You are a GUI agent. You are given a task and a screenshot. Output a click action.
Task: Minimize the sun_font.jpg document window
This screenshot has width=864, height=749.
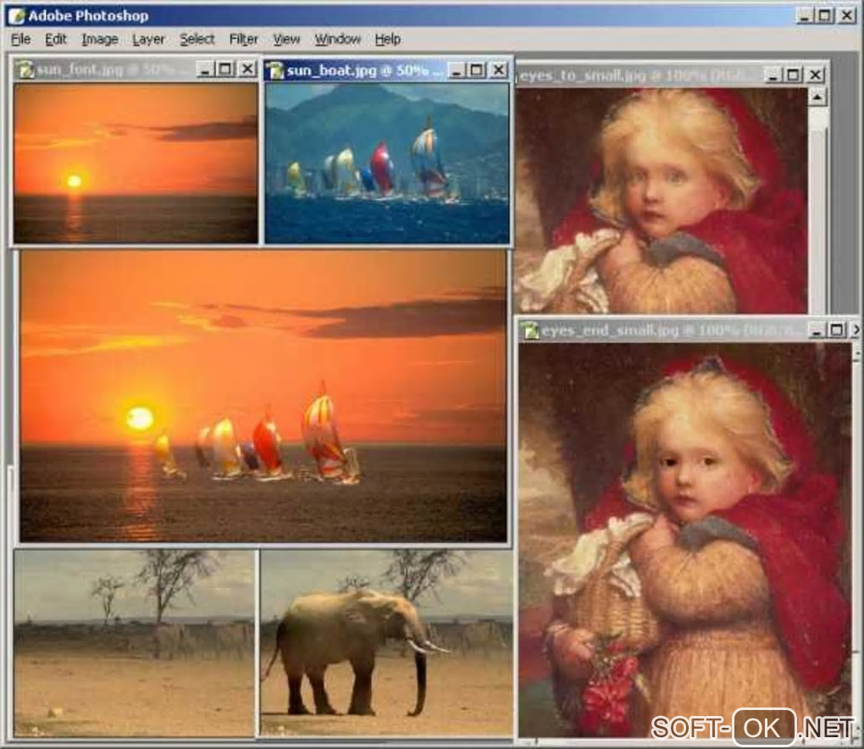click(x=205, y=69)
